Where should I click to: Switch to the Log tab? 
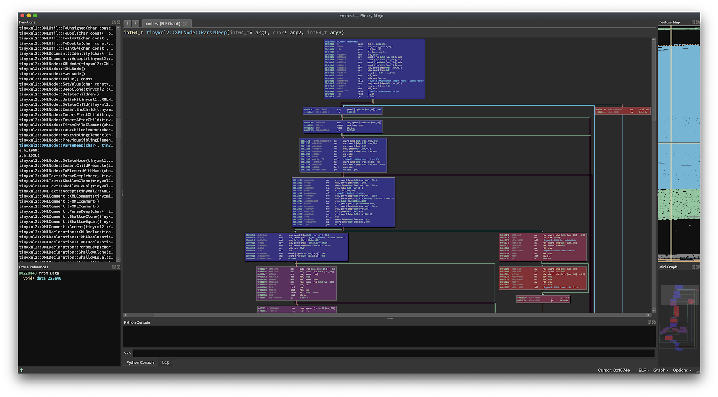(x=166, y=362)
